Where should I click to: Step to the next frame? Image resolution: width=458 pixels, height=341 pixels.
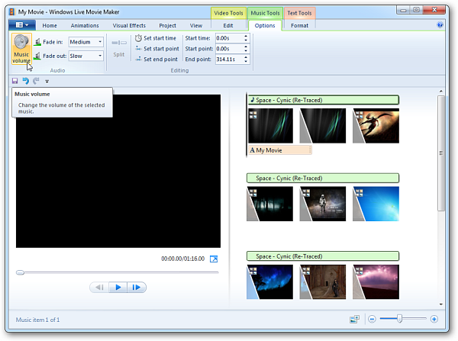pos(137,288)
